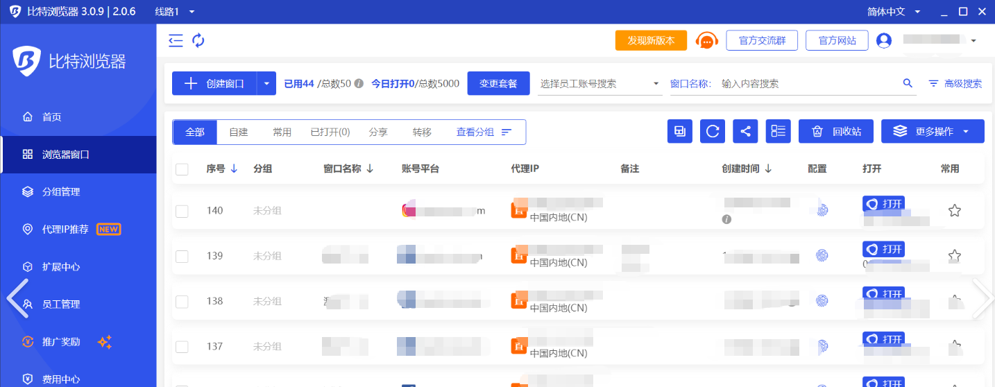Click the refresh sync icon in header

pyautogui.click(x=198, y=41)
